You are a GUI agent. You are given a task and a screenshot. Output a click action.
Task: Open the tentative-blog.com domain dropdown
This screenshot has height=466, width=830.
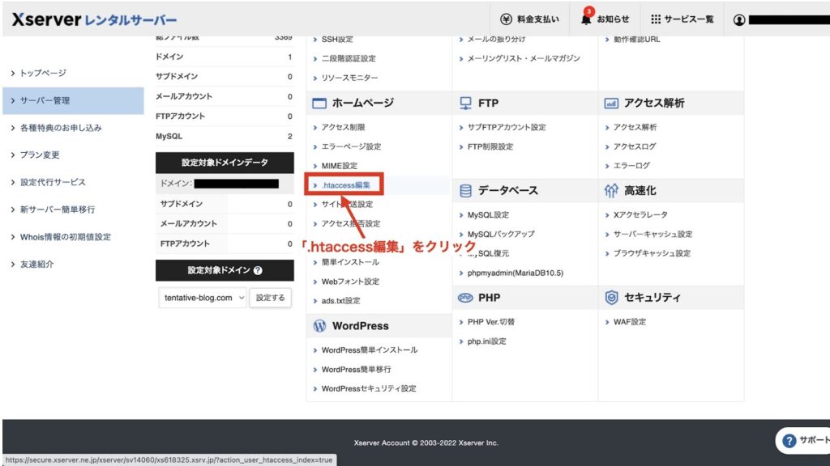(x=202, y=298)
